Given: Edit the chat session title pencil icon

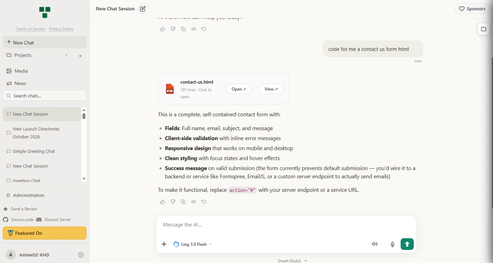Looking at the screenshot, I should tap(143, 9).
